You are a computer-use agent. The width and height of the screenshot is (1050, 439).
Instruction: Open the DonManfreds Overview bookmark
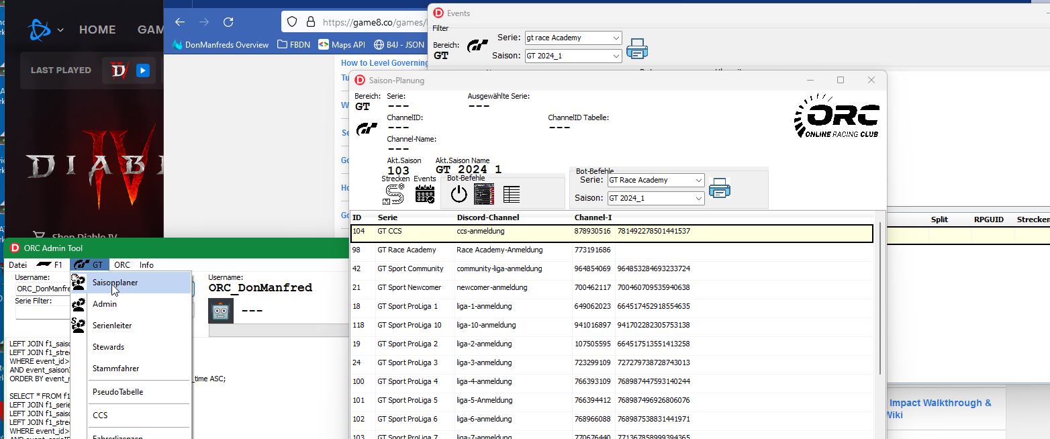(x=220, y=45)
